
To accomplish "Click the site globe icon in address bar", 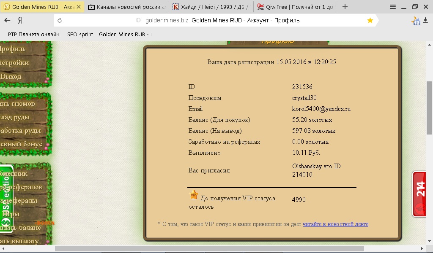I will pos(138,20).
